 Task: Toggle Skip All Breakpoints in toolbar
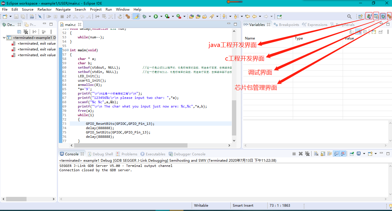click(x=40, y=16)
